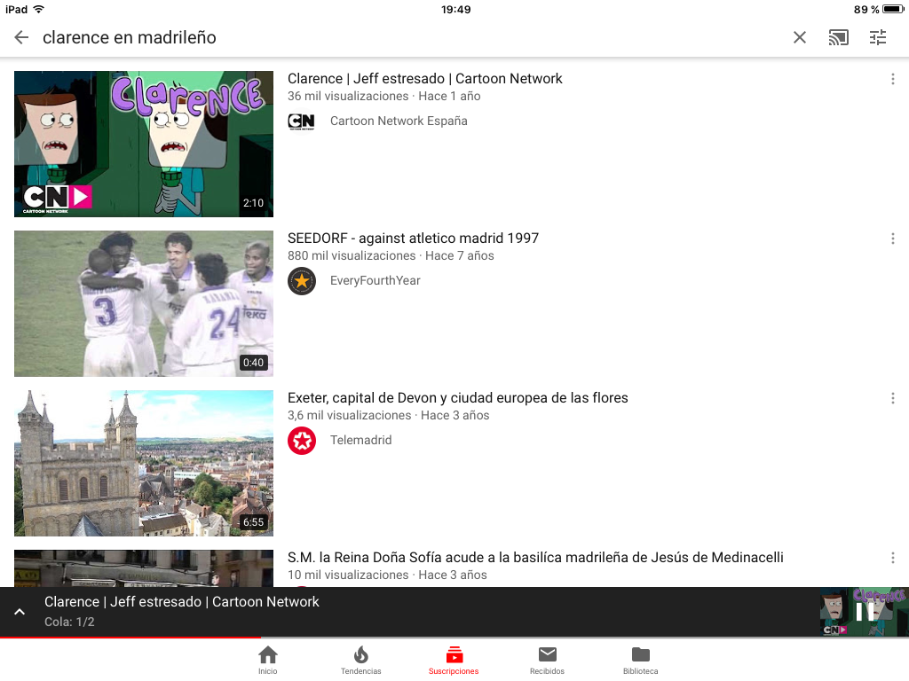
Task: Play the Exeter cathedral video thumbnail
Action: (144, 463)
